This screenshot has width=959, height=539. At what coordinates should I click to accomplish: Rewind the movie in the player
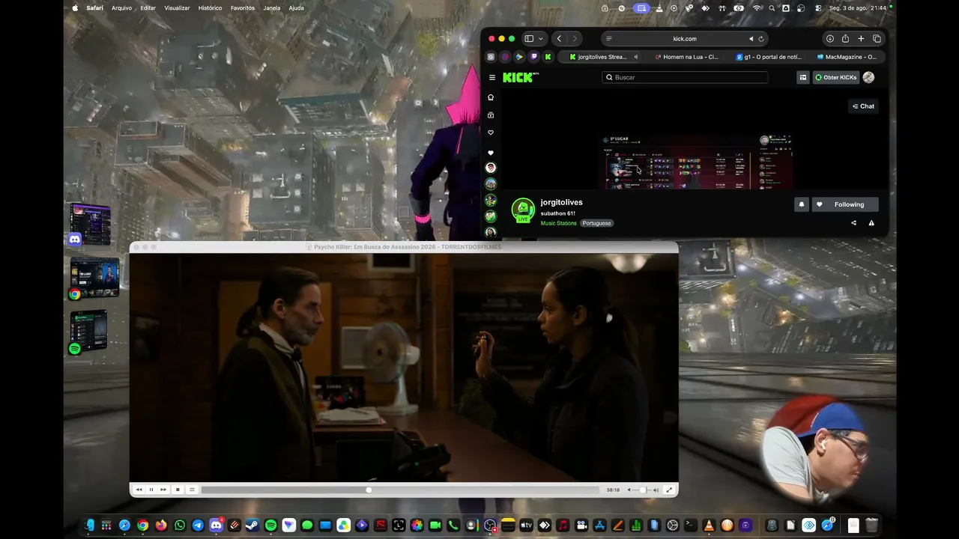[139, 490]
